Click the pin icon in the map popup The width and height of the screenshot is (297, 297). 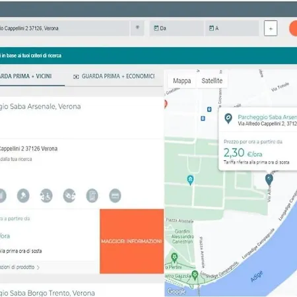point(228,118)
